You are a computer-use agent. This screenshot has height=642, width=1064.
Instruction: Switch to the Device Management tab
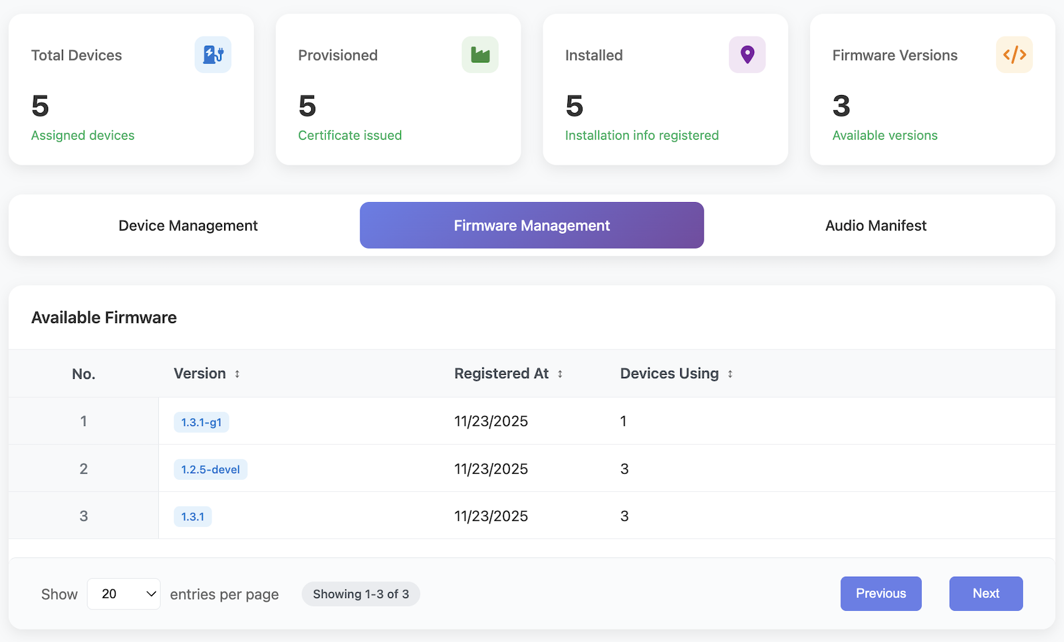click(x=188, y=225)
